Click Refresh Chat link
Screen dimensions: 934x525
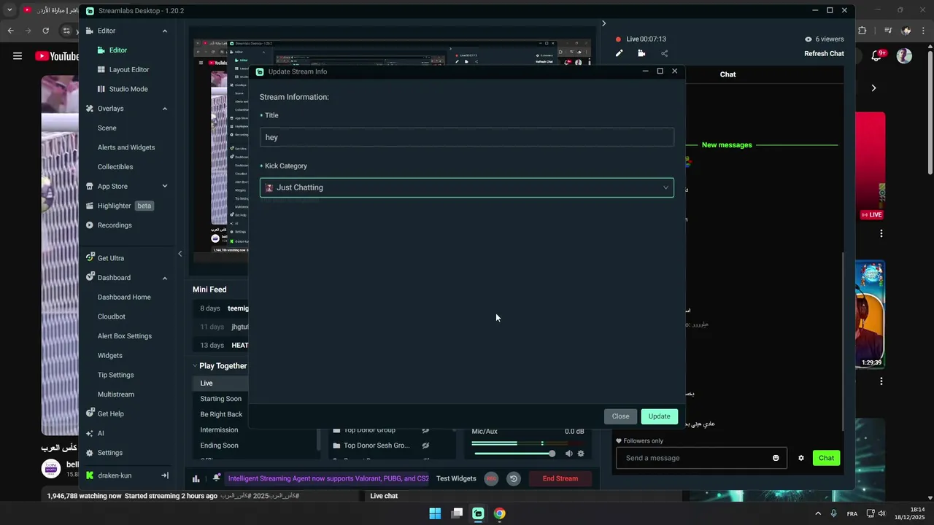(x=824, y=53)
